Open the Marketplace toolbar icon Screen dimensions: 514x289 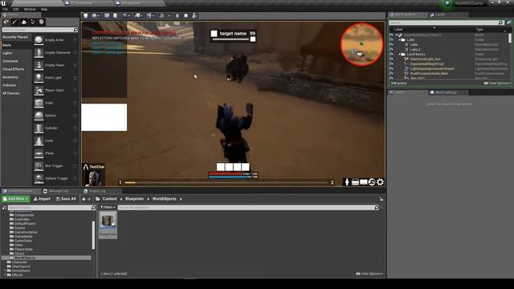point(115,15)
